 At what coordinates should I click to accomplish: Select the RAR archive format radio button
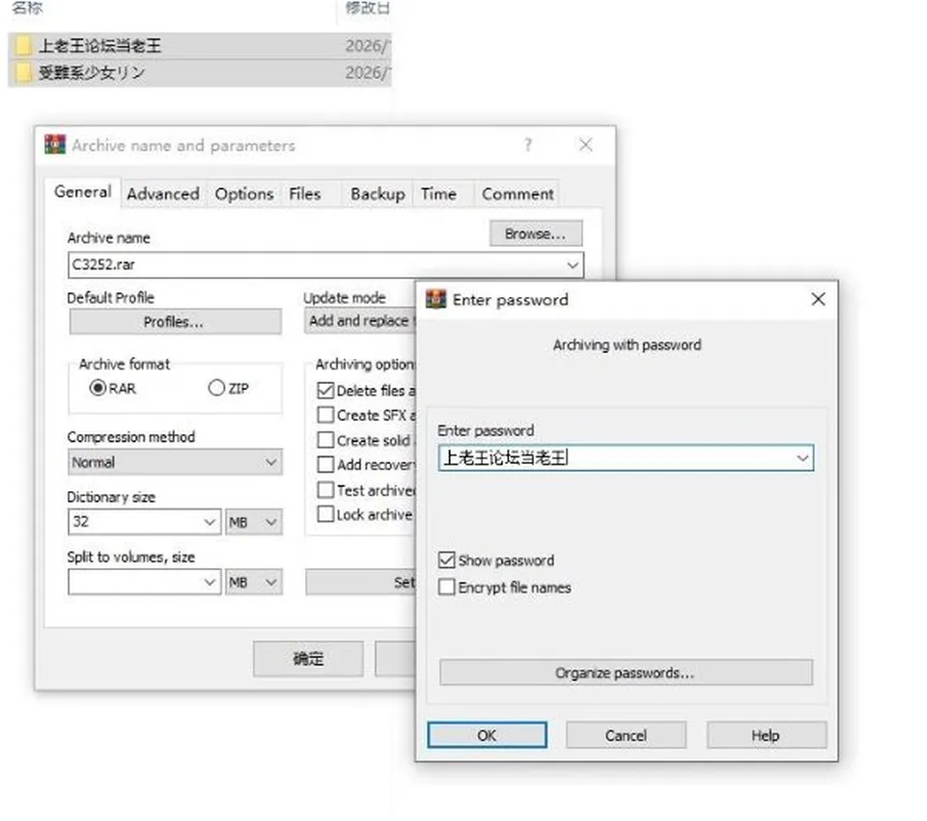(x=98, y=388)
